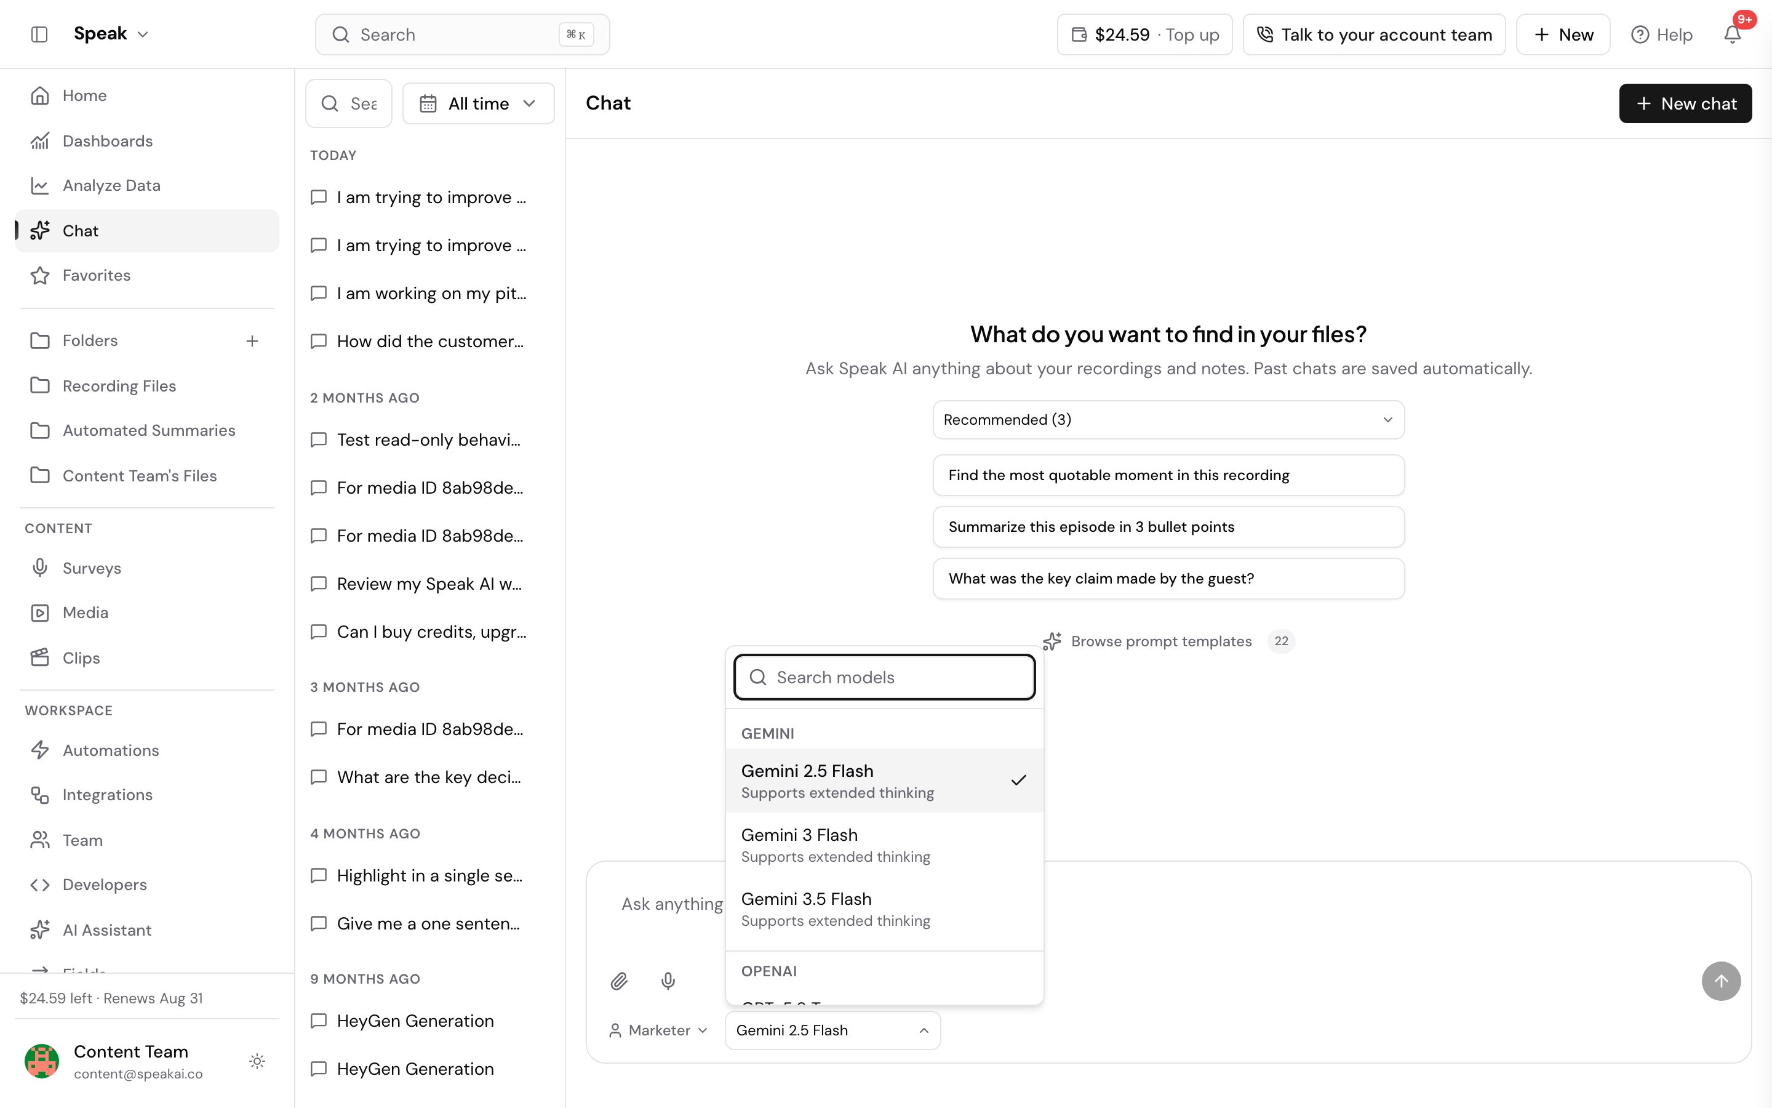Focus the chat history search field
Image resolution: width=1772 pixels, height=1108 pixels.
(348, 103)
